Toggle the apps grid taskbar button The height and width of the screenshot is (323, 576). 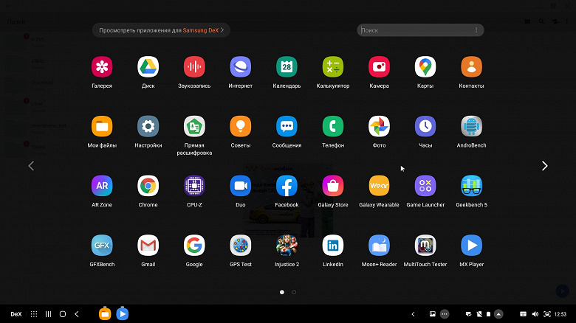34,314
